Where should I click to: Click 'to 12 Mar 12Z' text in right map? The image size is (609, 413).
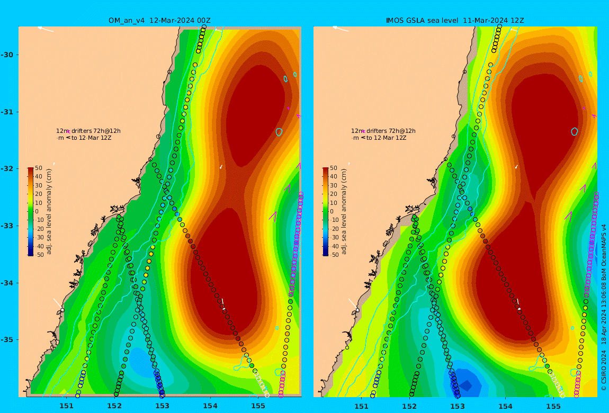[x=387, y=138]
